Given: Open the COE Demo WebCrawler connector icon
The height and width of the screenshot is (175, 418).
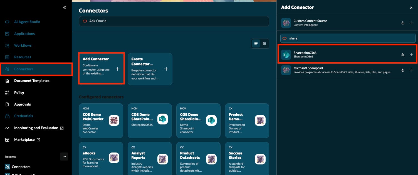Looking at the screenshot, I should 114,120.
